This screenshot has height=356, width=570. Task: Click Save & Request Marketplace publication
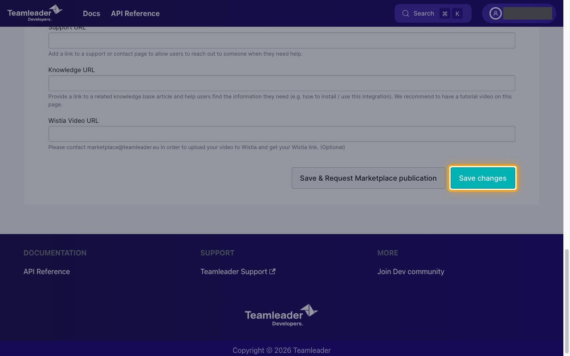(368, 178)
